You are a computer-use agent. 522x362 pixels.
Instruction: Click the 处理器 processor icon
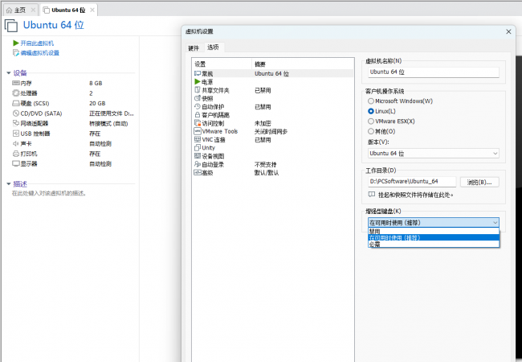[16, 93]
